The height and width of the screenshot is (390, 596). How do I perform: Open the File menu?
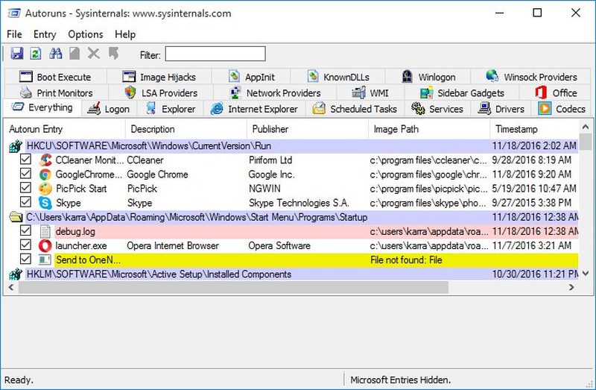click(x=14, y=34)
